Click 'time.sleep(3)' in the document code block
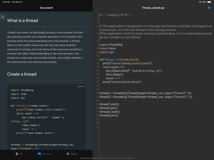The image size is (214, 160). 31,125
